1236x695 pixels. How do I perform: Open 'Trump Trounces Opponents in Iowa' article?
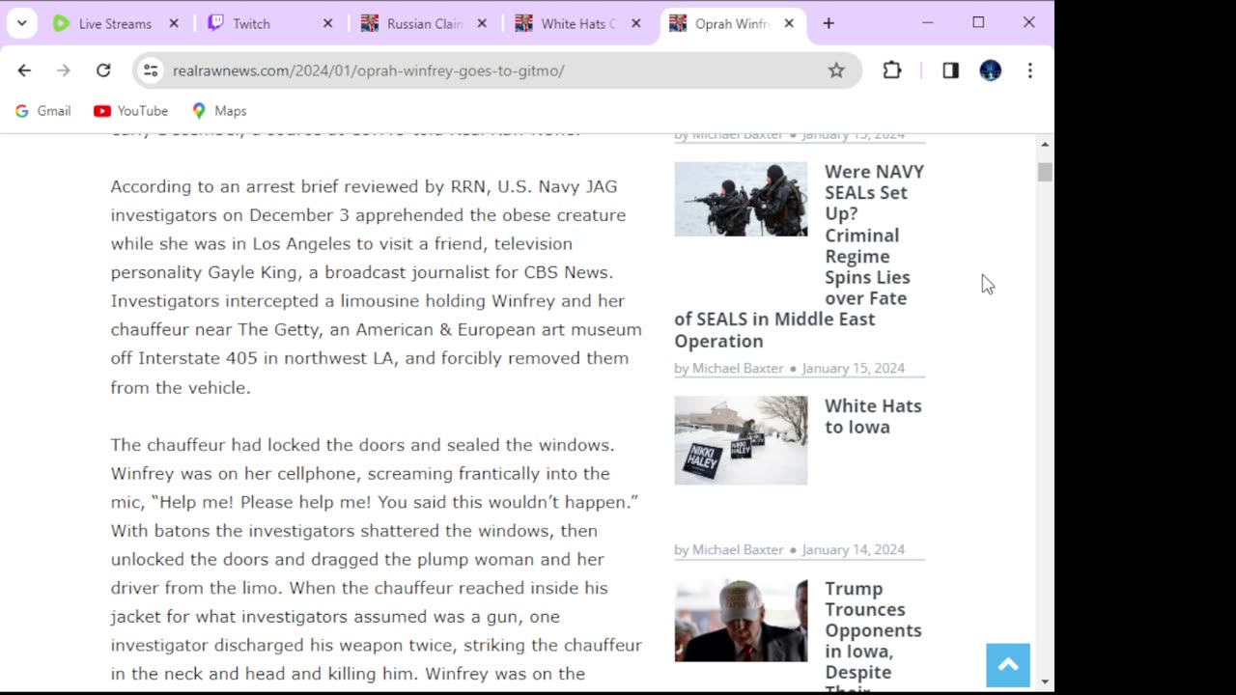(873, 634)
